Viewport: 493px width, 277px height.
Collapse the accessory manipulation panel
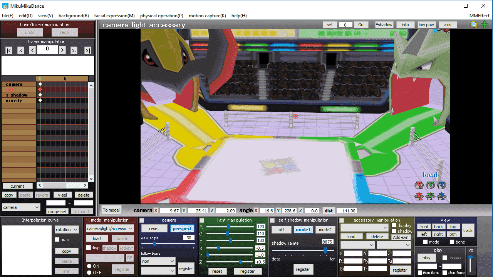click(342, 220)
